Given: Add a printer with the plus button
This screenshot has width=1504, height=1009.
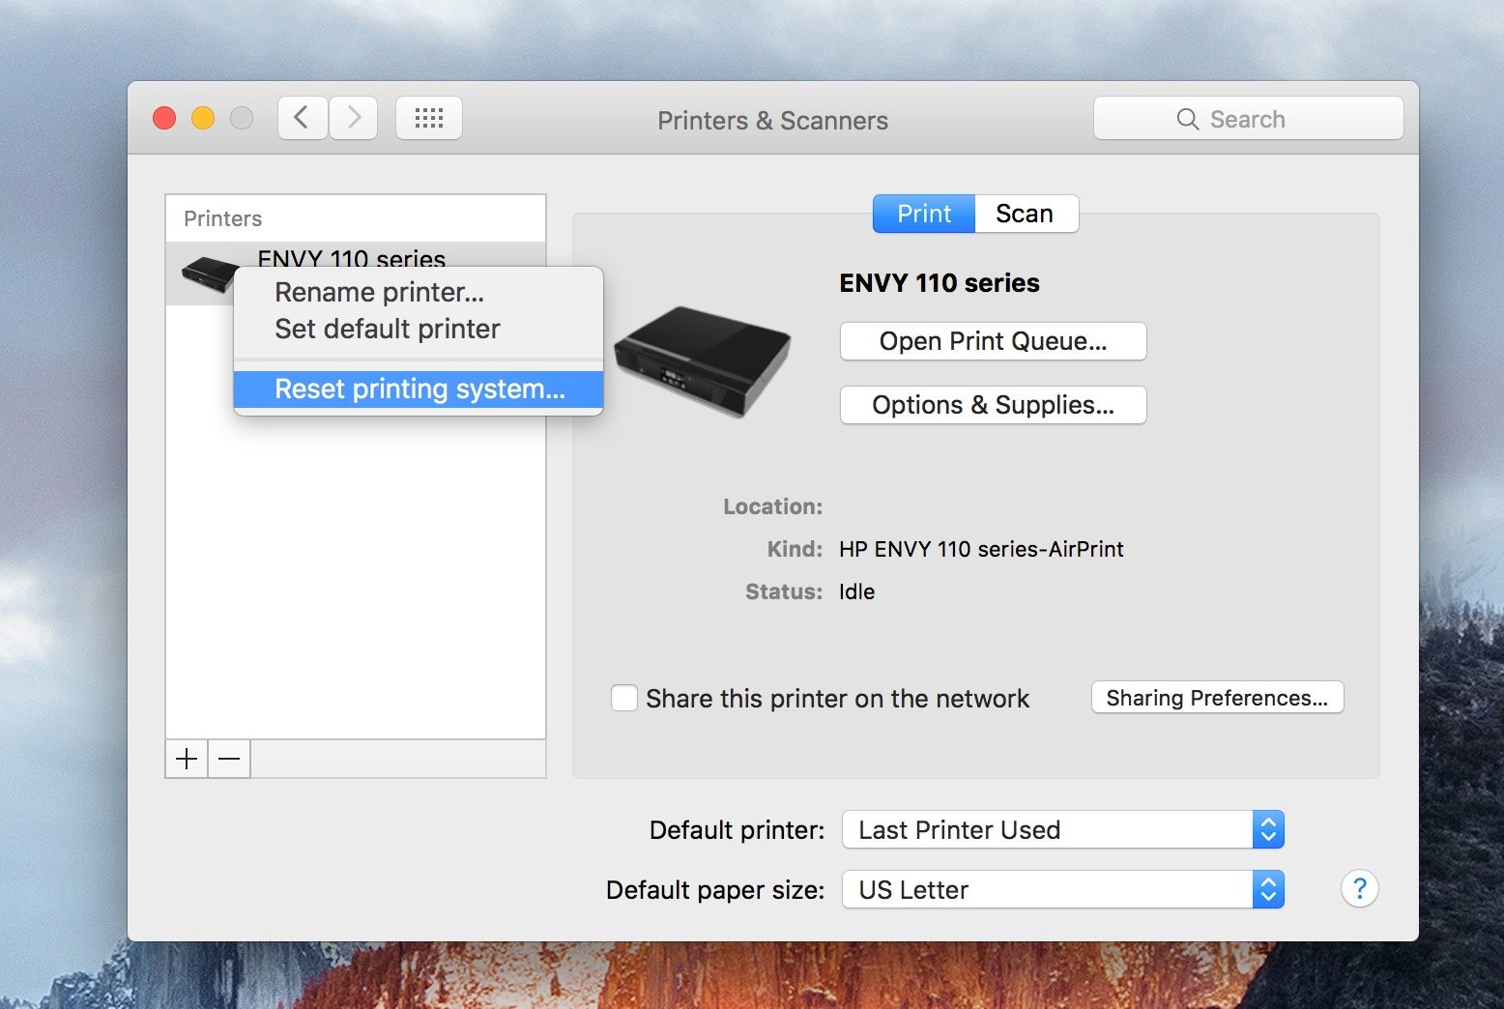Looking at the screenshot, I should (187, 759).
